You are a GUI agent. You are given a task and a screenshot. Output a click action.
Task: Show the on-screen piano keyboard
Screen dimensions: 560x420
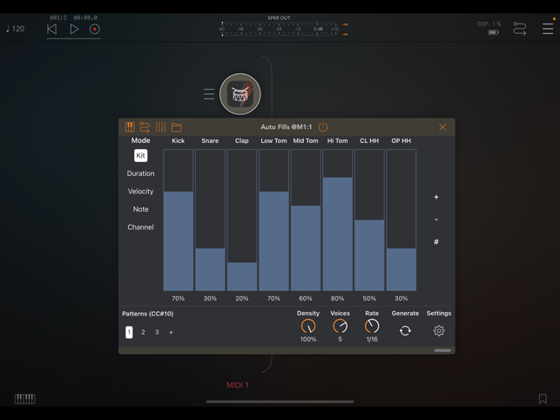click(24, 399)
